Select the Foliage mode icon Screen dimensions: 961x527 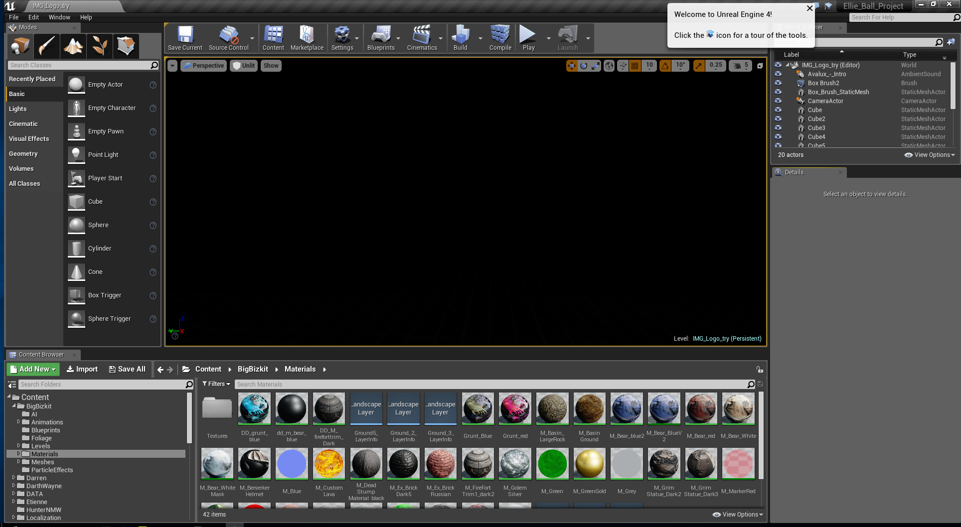tap(100, 46)
